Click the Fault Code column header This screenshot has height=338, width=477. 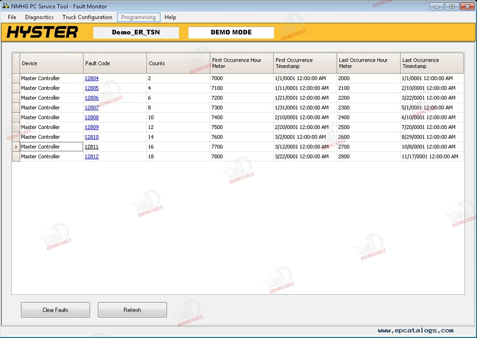pos(115,63)
